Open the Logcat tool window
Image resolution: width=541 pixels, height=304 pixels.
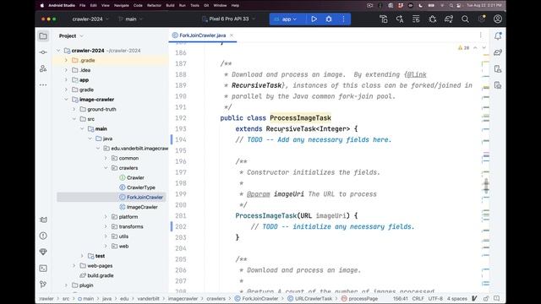pos(43,220)
